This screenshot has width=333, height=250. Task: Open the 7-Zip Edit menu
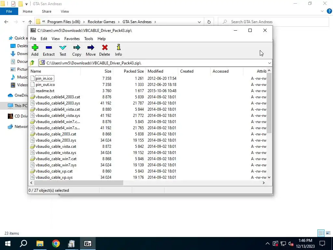[44, 39]
